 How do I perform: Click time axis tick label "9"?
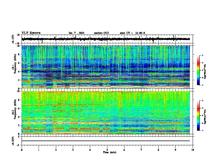coord(175,150)
